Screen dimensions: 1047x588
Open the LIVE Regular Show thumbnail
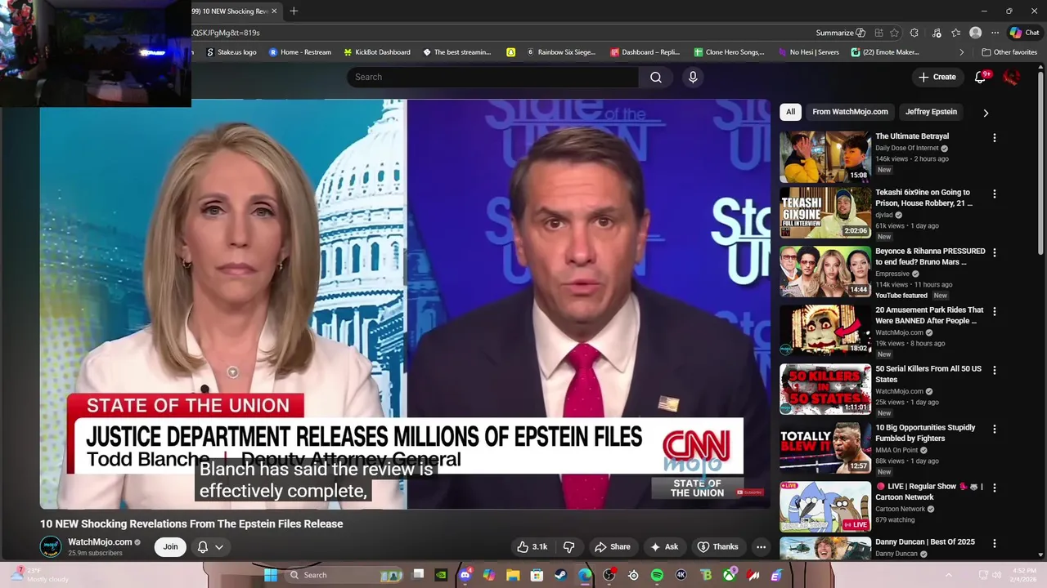click(x=825, y=507)
